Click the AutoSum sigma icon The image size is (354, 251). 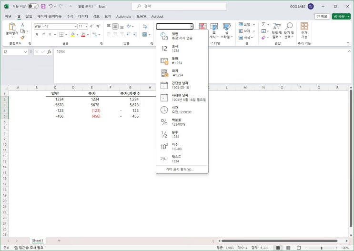263,24
